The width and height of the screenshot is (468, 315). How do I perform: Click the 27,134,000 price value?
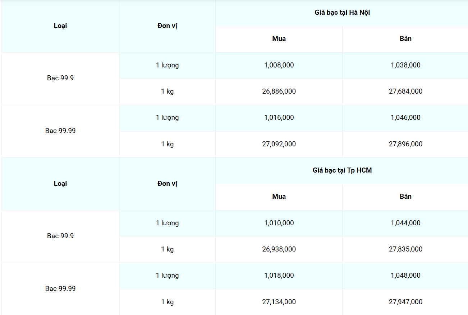click(x=279, y=302)
